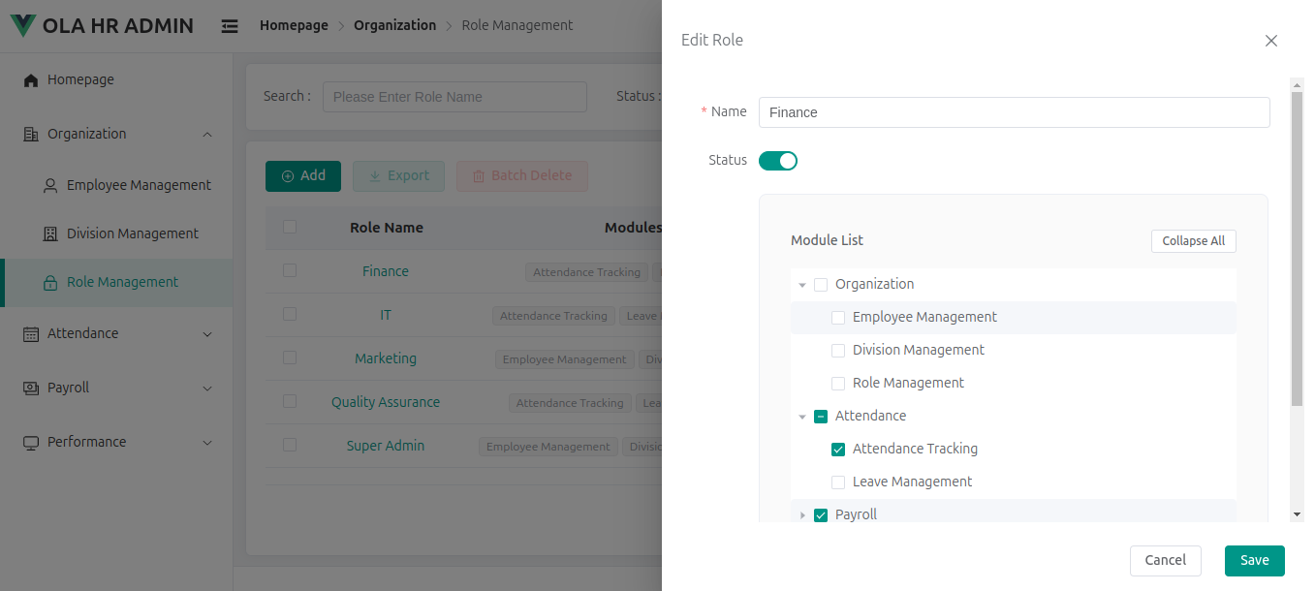Select the Super Admin row checkbox
The height and width of the screenshot is (591, 1315).
coord(290,445)
